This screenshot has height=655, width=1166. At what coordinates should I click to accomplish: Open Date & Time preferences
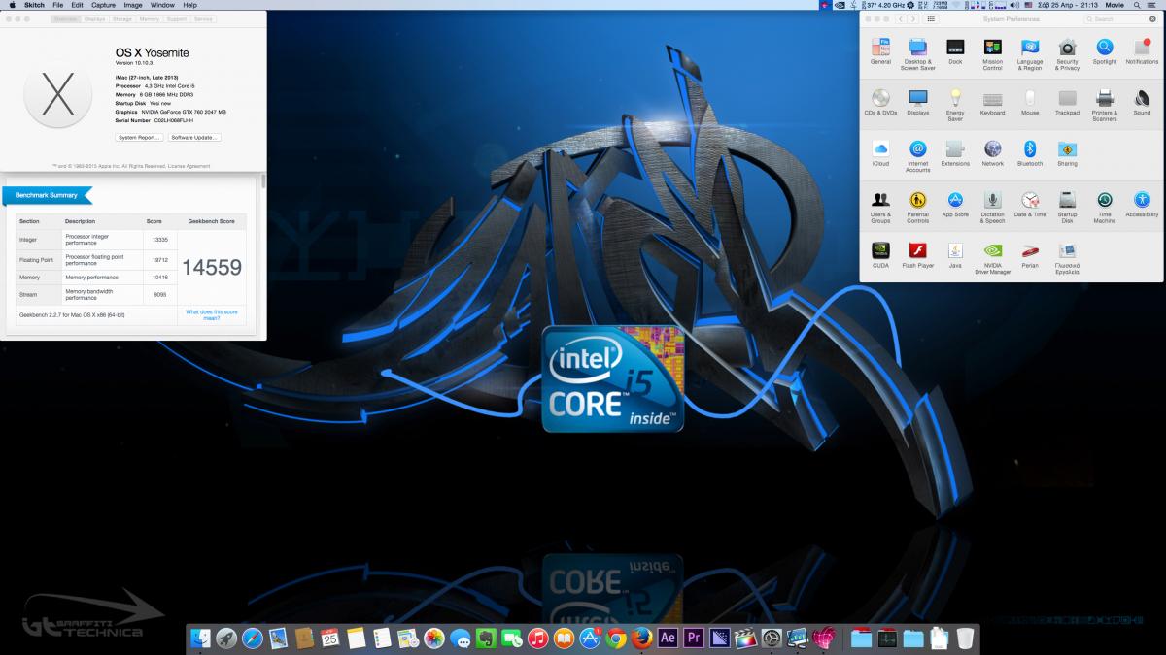[x=1030, y=204]
